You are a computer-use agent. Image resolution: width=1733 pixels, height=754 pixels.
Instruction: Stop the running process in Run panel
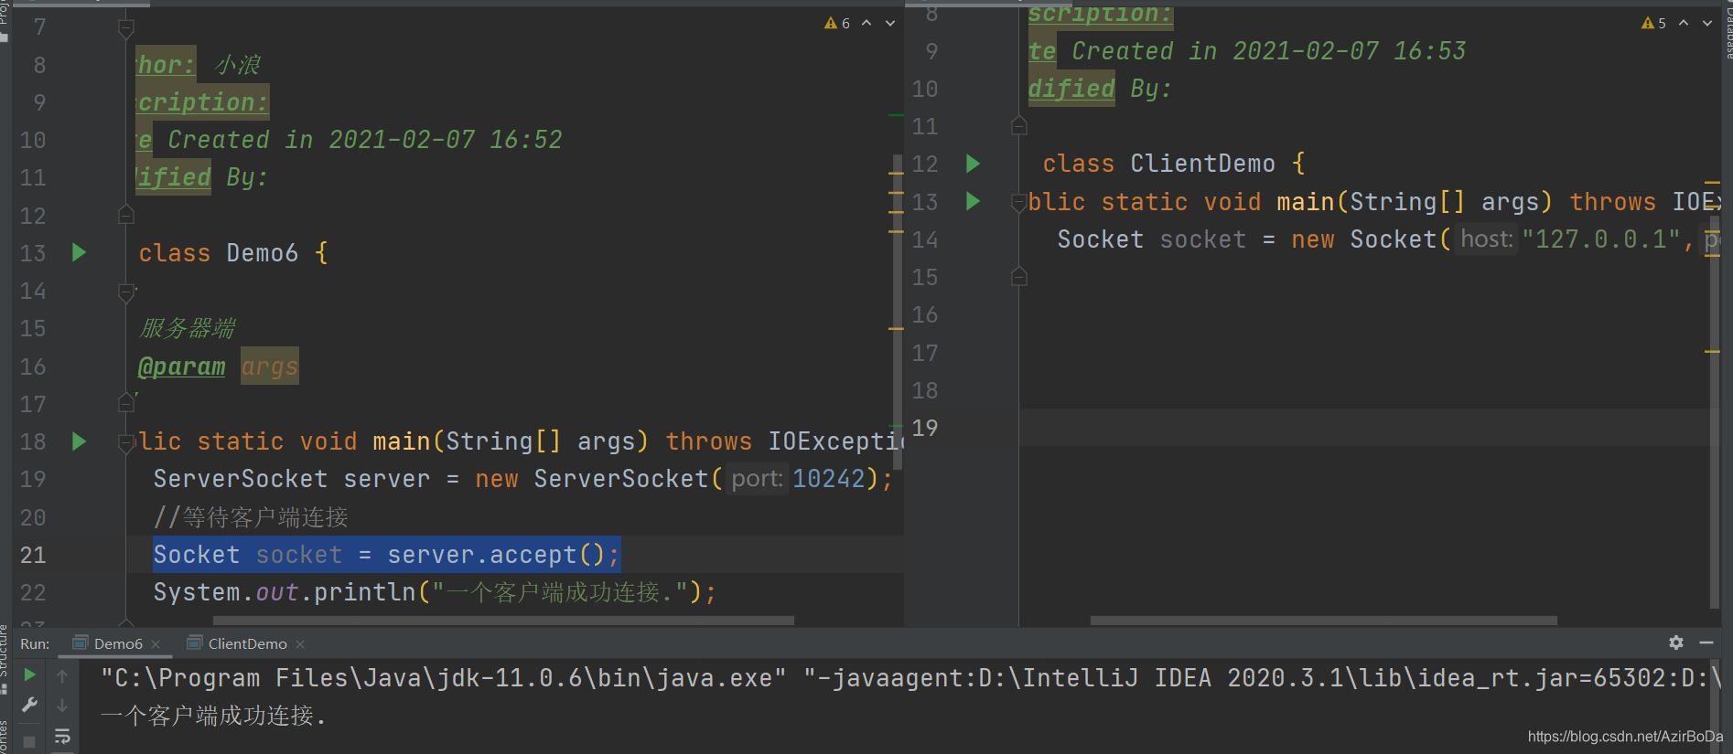29,741
